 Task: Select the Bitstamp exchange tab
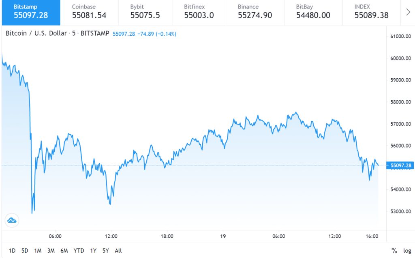(30, 12)
